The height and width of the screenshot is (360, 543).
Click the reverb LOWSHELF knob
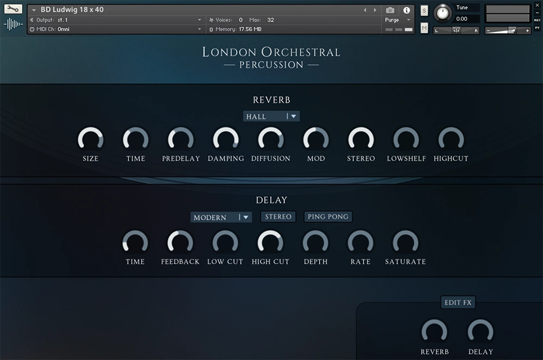pyautogui.click(x=406, y=139)
